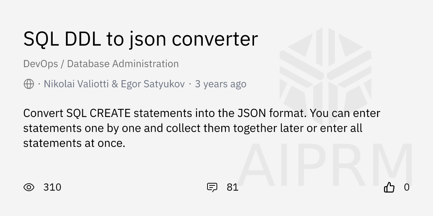The image size is (433, 216).
Task: Click the thumbs-up like icon
Action: [x=389, y=187]
